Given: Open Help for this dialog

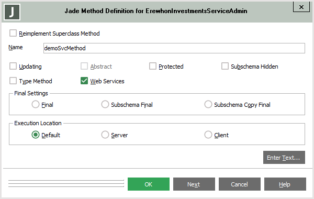Looking at the screenshot, I should click(285, 184).
